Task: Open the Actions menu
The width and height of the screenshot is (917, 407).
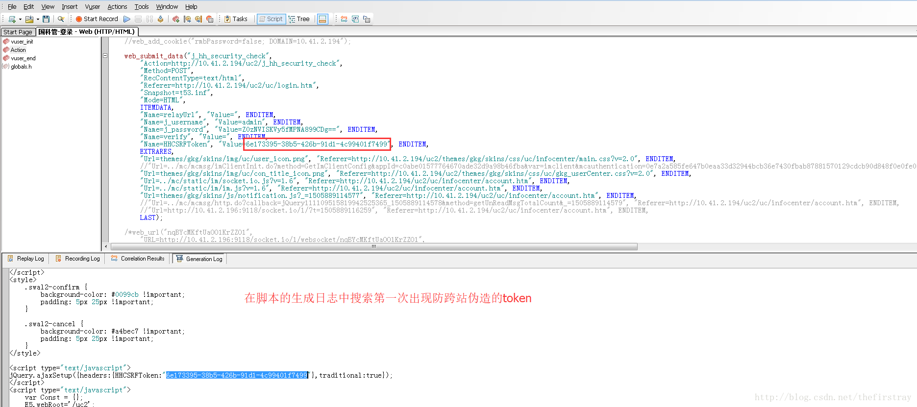Action: (117, 6)
